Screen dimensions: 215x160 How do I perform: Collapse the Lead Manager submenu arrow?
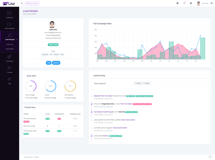click(x=16, y=40)
